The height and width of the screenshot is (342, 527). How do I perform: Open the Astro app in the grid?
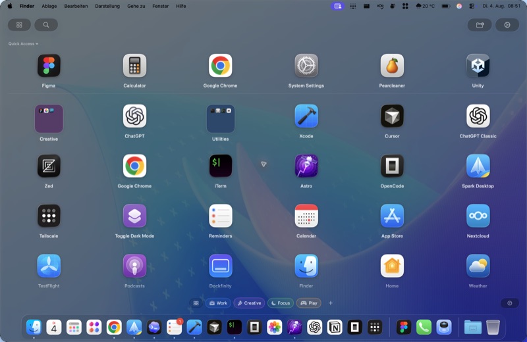pyautogui.click(x=306, y=166)
